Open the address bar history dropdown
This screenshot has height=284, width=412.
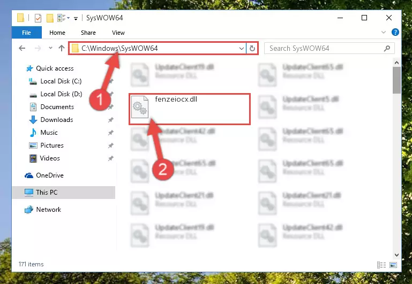pos(241,49)
